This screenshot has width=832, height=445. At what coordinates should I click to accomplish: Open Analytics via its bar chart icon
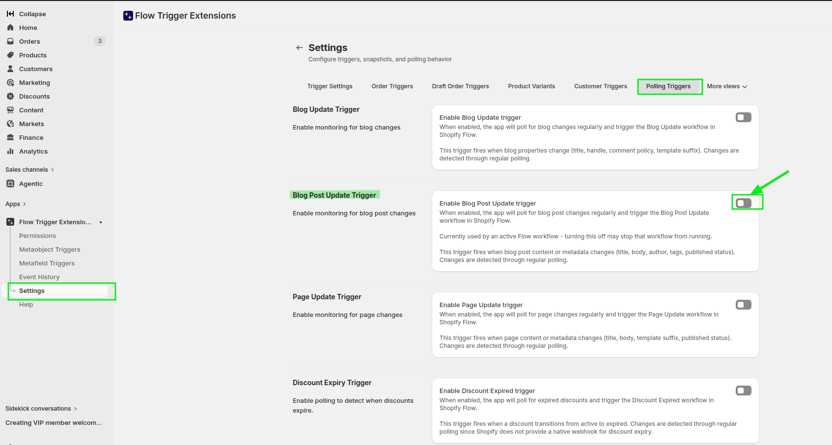[10, 151]
